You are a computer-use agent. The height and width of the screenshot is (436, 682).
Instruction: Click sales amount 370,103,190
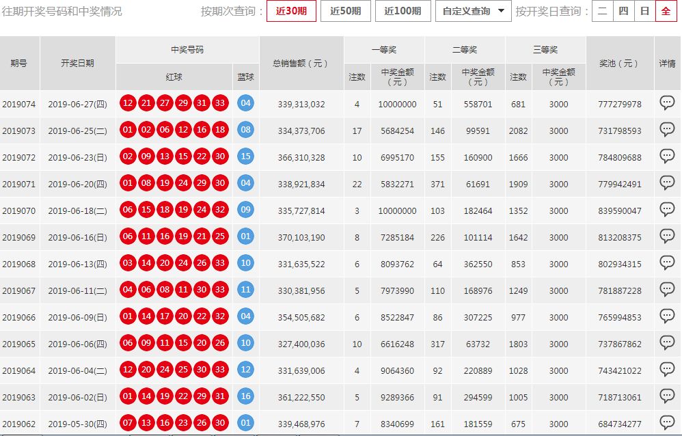301,238
